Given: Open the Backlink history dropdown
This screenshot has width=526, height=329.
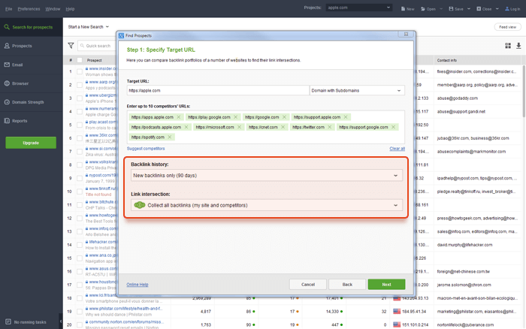Looking at the screenshot, I should [267, 176].
